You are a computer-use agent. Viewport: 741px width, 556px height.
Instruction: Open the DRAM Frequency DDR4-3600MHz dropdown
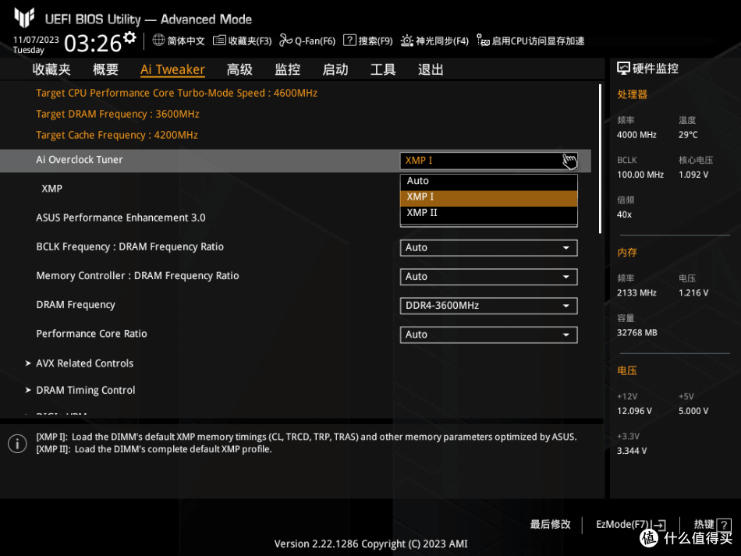[488, 306]
